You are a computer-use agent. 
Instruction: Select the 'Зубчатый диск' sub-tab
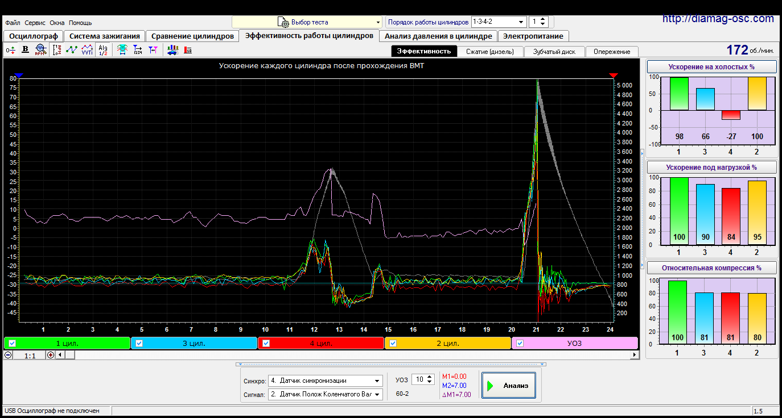click(x=554, y=51)
